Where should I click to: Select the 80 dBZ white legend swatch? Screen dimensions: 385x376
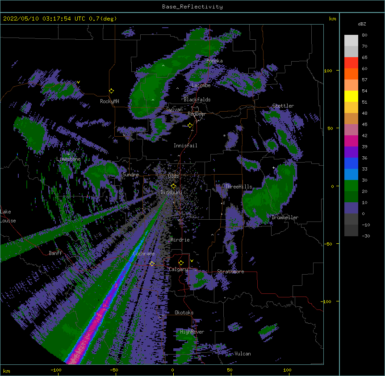coord(351,41)
